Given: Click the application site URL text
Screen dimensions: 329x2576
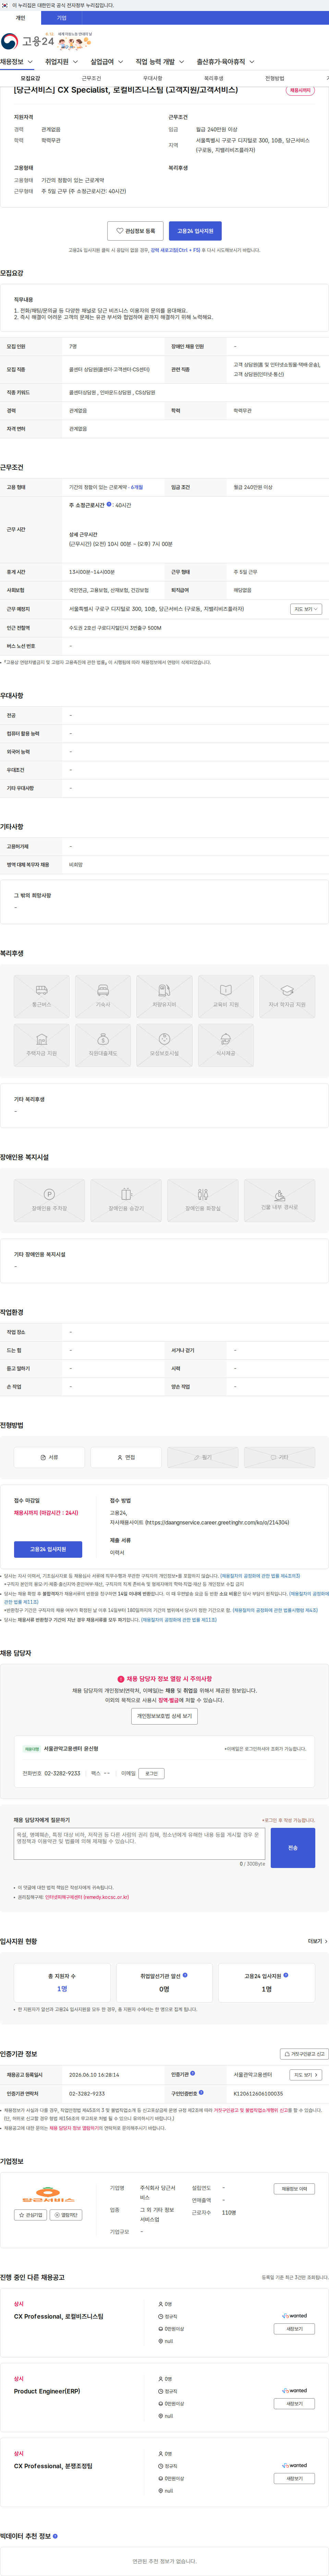Looking at the screenshot, I should 217,1522.
